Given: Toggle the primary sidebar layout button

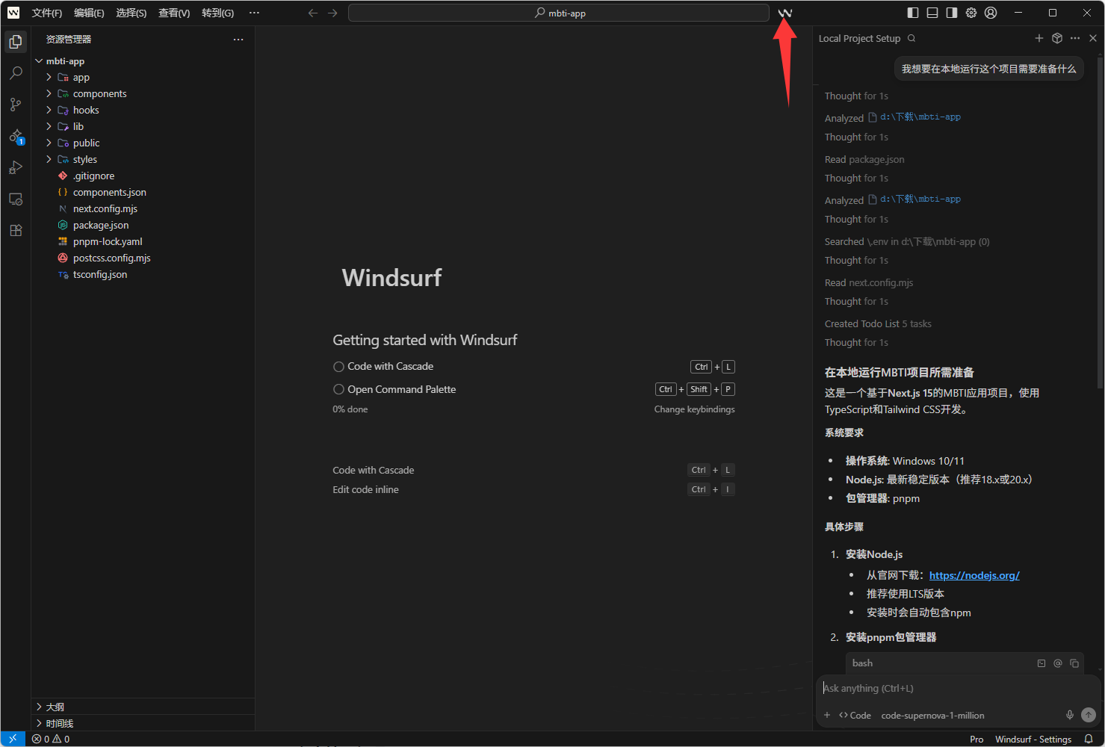Looking at the screenshot, I should point(913,13).
